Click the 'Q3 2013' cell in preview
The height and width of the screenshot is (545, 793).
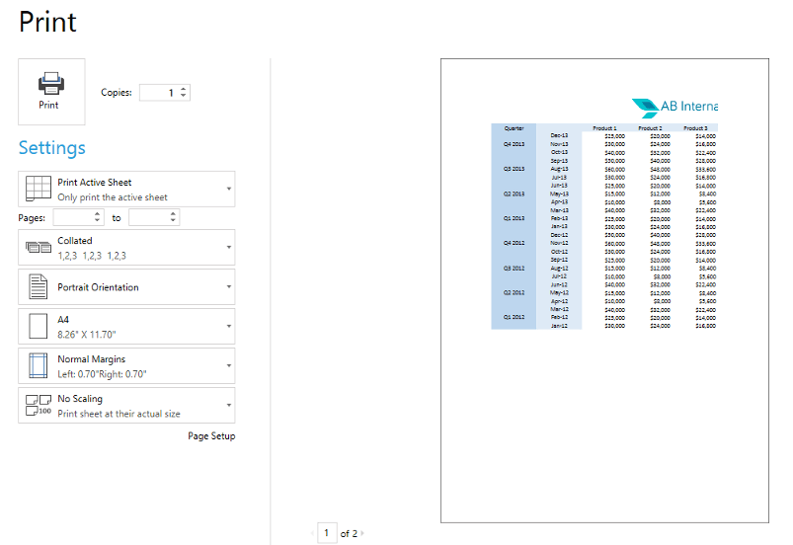click(514, 169)
